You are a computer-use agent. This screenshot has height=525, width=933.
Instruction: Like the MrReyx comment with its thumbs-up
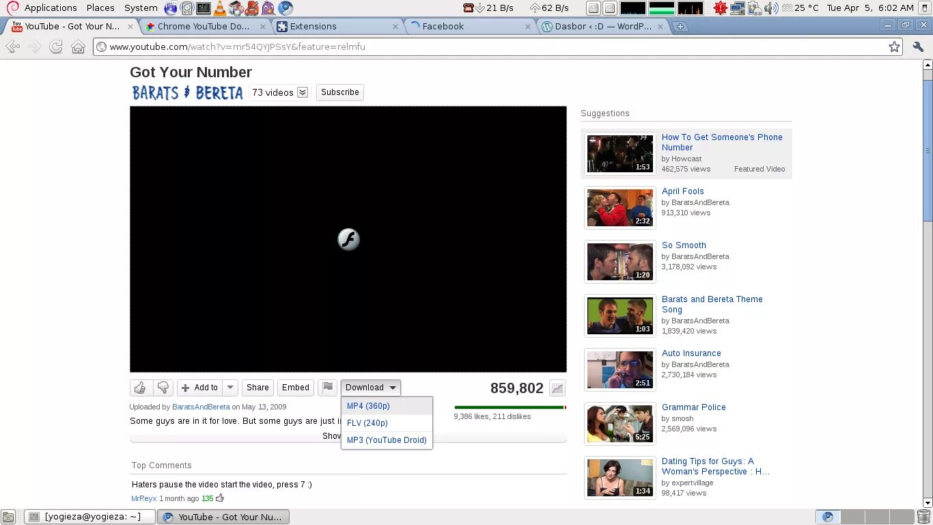coord(220,498)
